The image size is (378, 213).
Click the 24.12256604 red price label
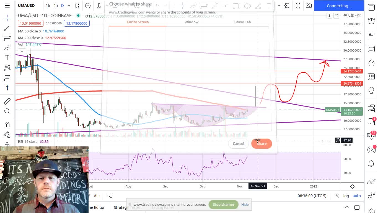tap(352, 71)
